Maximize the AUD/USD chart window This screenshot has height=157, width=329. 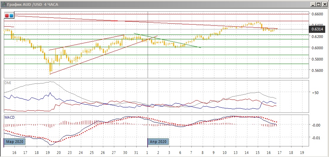[x=319, y=4]
